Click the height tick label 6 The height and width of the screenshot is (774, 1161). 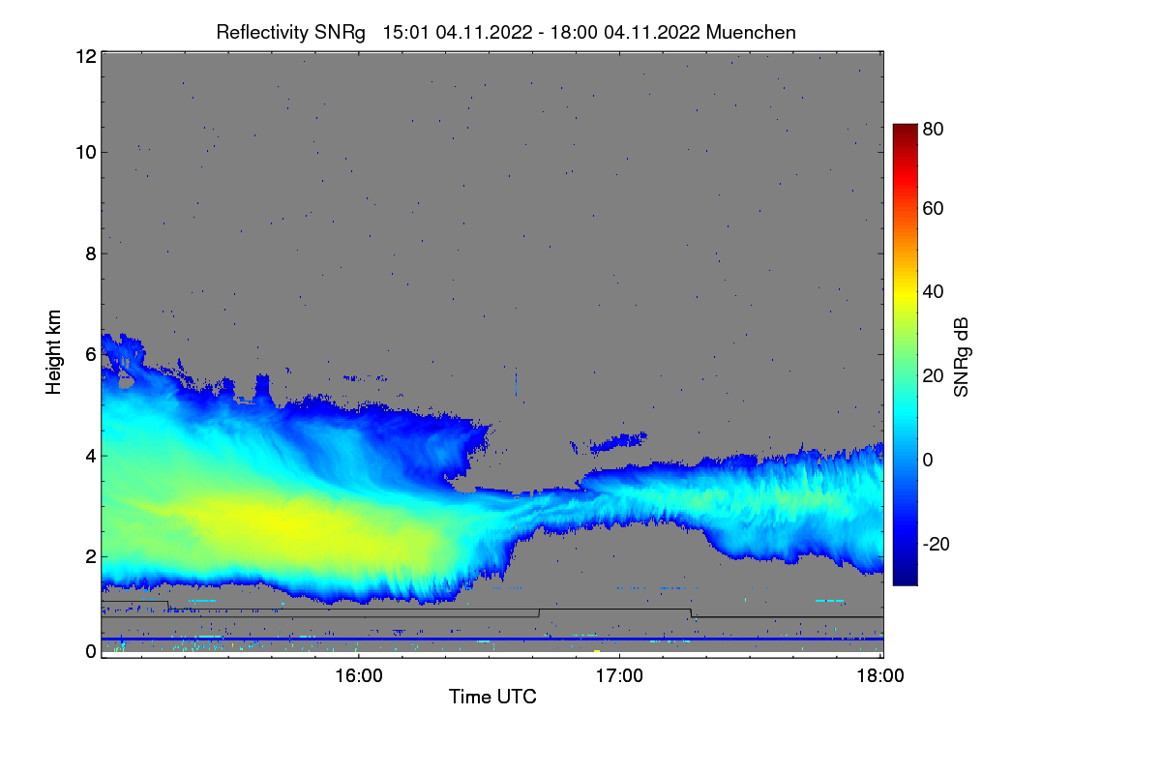point(91,354)
